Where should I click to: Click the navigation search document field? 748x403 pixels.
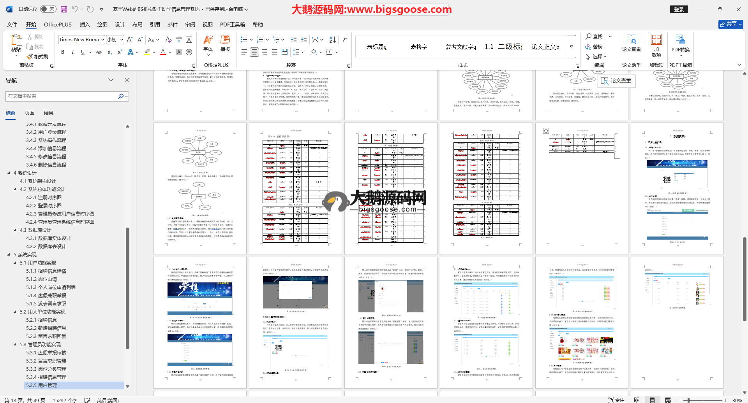pyautogui.click(x=62, y=96)
